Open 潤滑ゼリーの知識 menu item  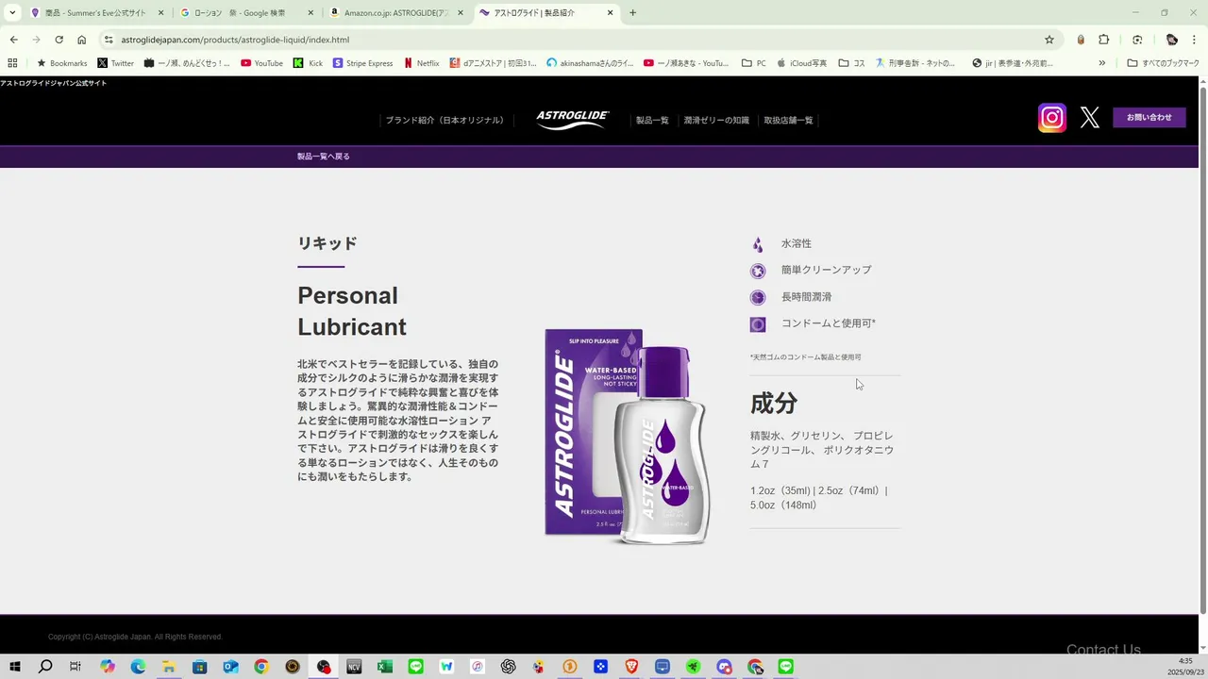(x=716, y=121)
